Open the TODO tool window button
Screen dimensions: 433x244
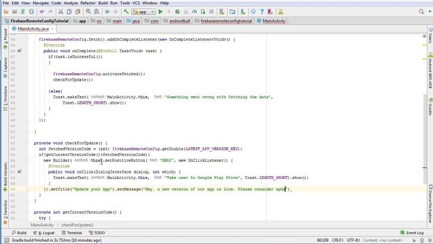pos(97,233)
